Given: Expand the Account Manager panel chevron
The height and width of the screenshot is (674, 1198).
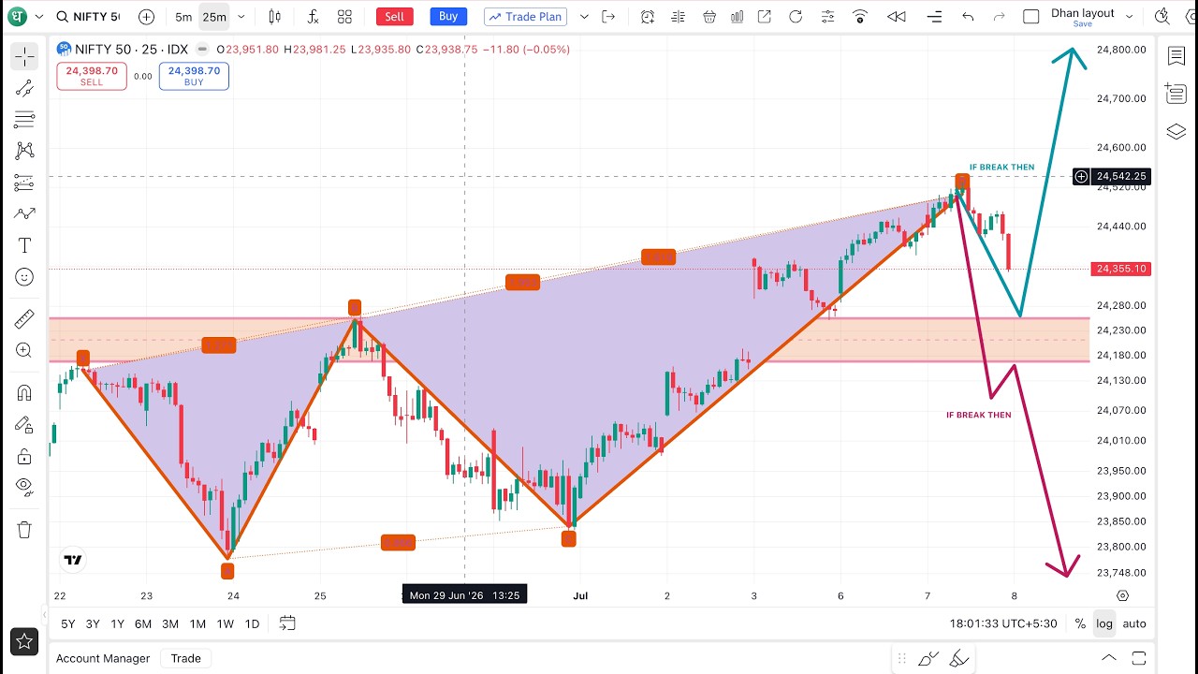Looking at the screenshot, I should pyautogui.click(x=1109, y=658).
